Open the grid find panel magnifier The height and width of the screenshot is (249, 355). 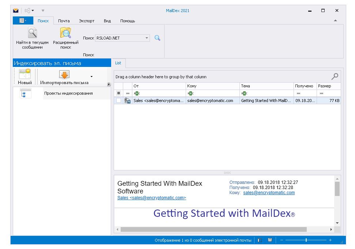335,76
